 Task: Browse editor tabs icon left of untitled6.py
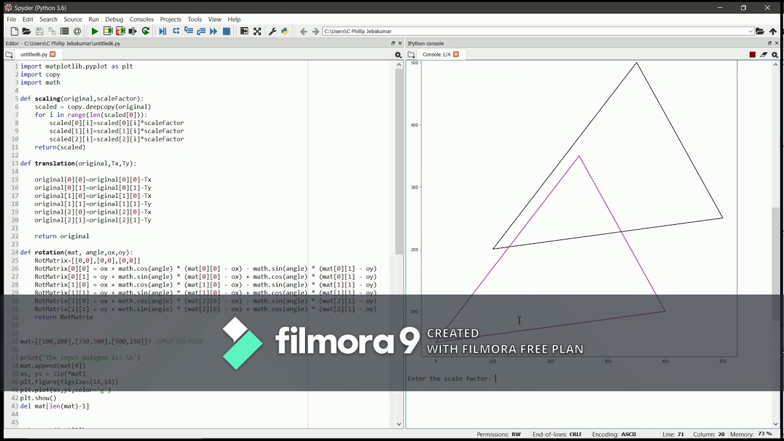coord(9,55)
